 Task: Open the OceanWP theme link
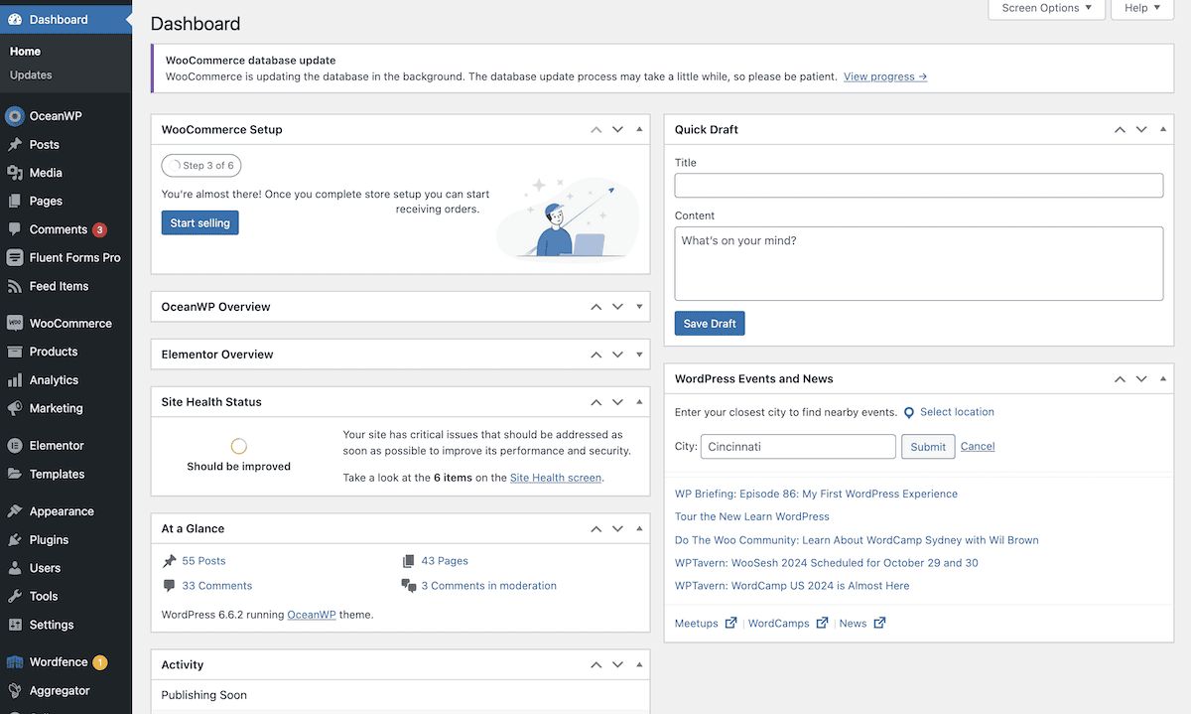click(312, 615)
